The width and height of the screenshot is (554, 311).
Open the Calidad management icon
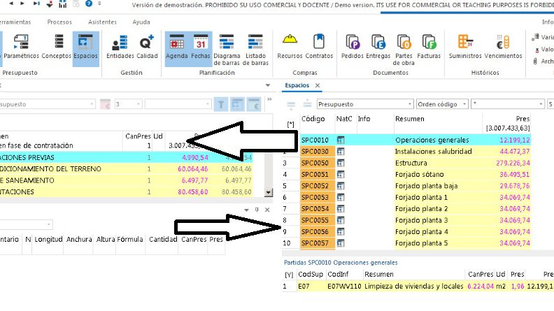(147, 48)
